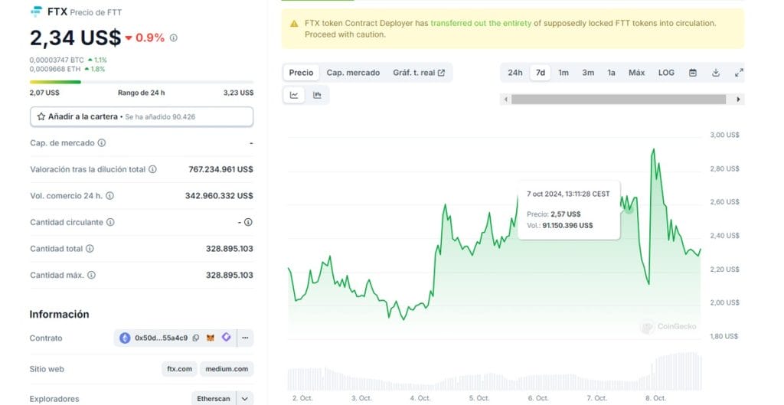Click right arrow of chart range scrollbar
The height and width of the screenshot is (405, 784).
[x=738, y=100]
